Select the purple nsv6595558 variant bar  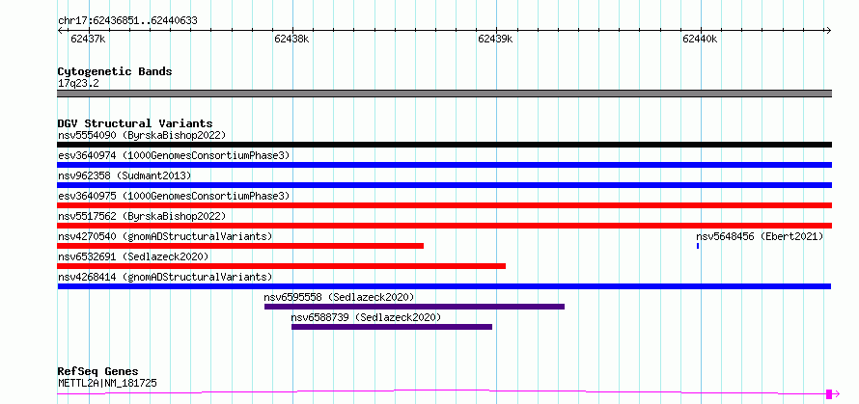point(414,307)
